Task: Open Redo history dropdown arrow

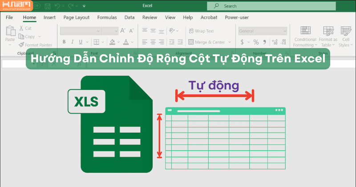Action: pyautogui.click(x=77, y=6)
